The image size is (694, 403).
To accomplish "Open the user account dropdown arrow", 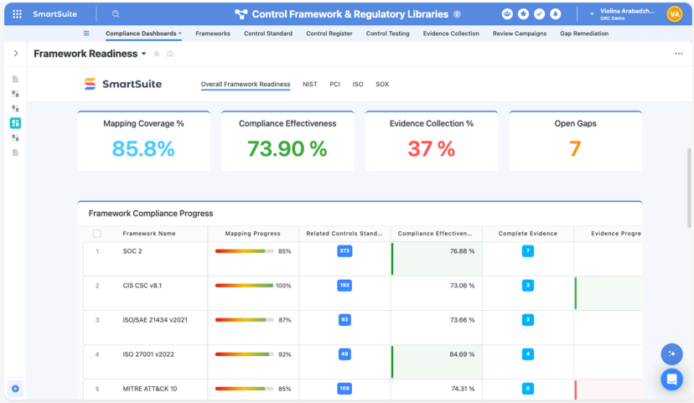I will coord(592,14).
